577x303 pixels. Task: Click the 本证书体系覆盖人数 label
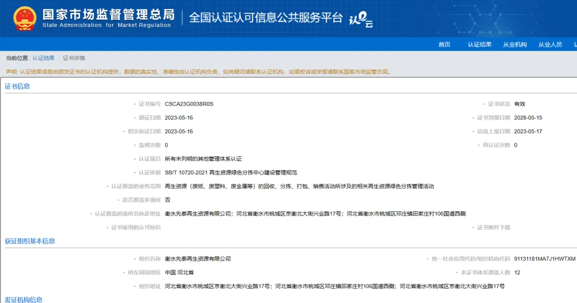485,273
